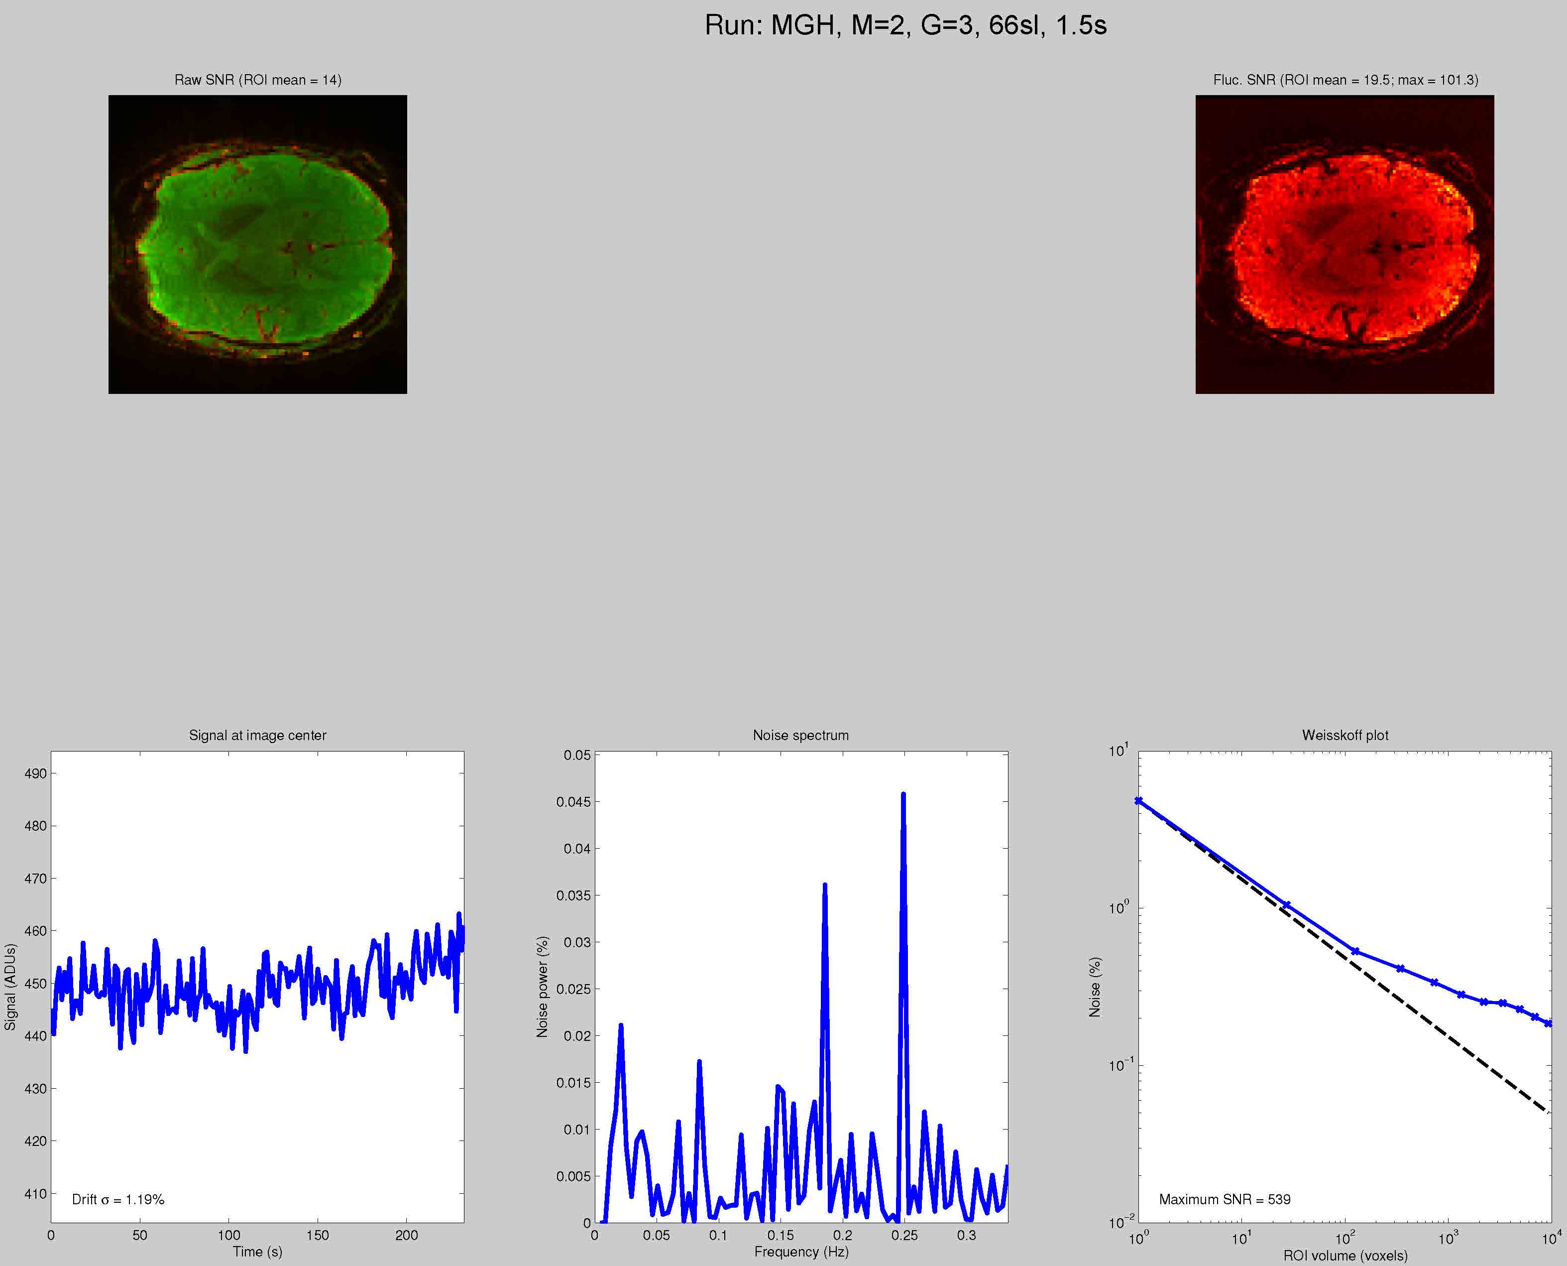Click the 'Drift σ = 1.19%' annotation
This screenshot has width=1567, height=1266.
(x=118, y=1199)
